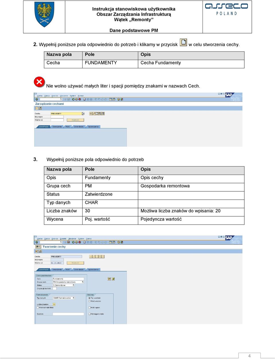
Task: Open command field dropdown in Zarządzanie cechami toolbar
Action: coord(61,99)
